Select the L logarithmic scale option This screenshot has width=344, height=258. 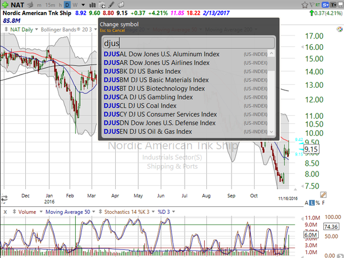pos(312,203)
